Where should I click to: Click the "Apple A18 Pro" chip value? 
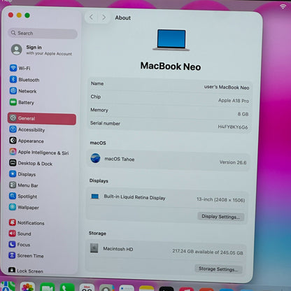tap(234, 101)
